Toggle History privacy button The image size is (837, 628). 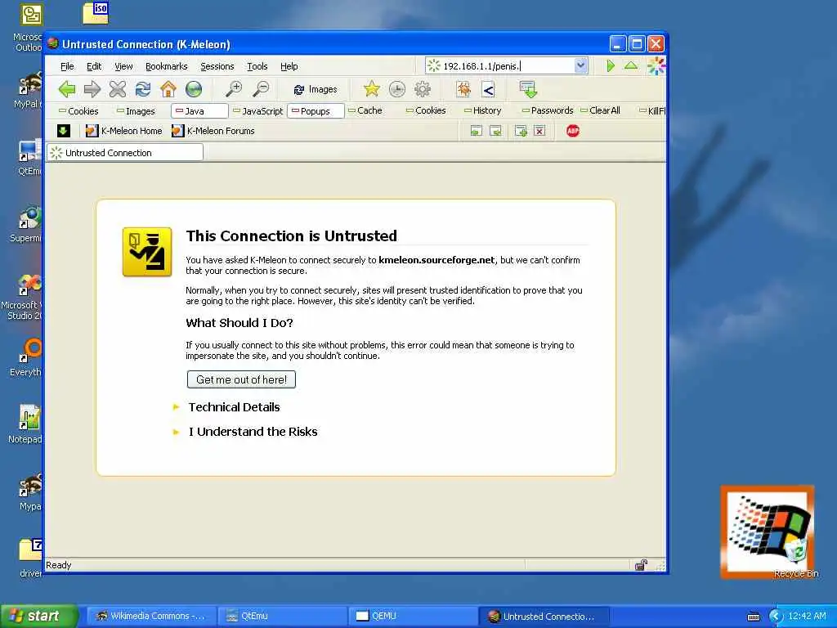tap(482, 110)
